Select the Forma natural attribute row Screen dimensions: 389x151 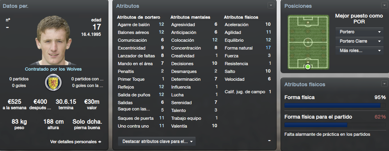(247, 48)
